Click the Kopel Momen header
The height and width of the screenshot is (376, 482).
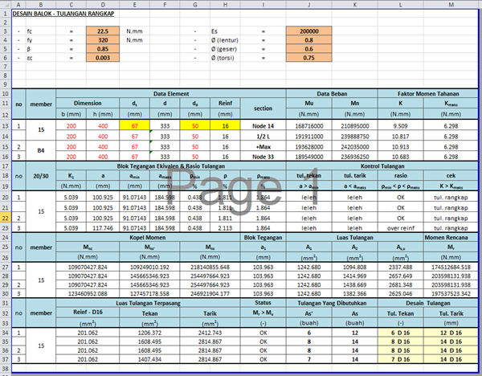[x=148, y=237]
